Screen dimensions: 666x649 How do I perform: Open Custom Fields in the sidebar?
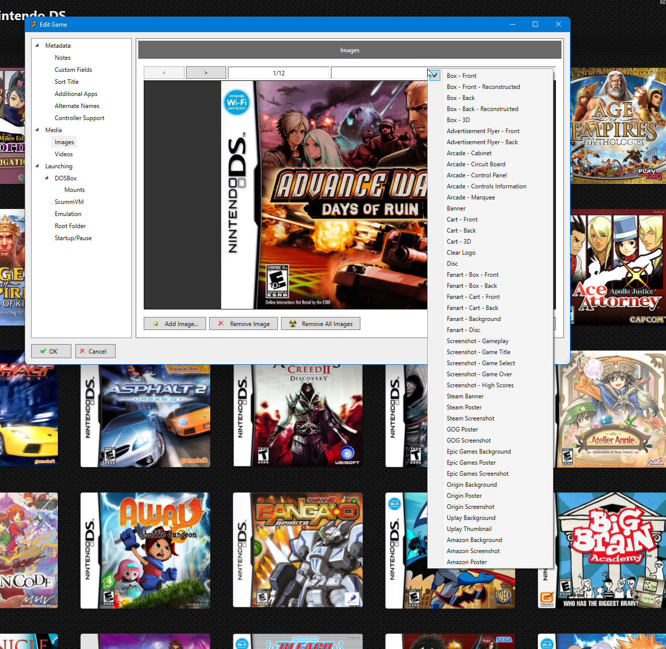pyautogui.click(x=73, y=70)
